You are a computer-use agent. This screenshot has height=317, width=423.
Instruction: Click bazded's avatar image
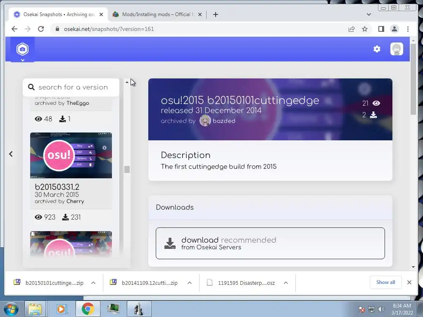click(205, 121)
